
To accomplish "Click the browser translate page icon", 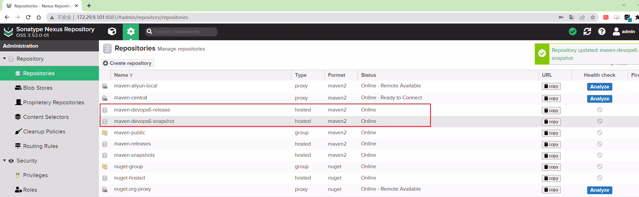I will point(572,17).
